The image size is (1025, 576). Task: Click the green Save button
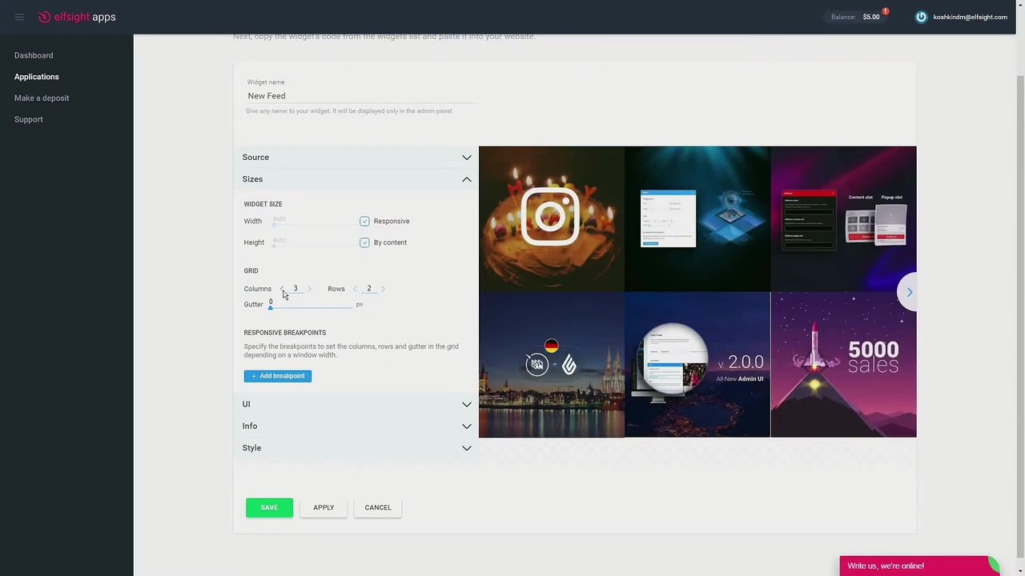click(269, 507)
